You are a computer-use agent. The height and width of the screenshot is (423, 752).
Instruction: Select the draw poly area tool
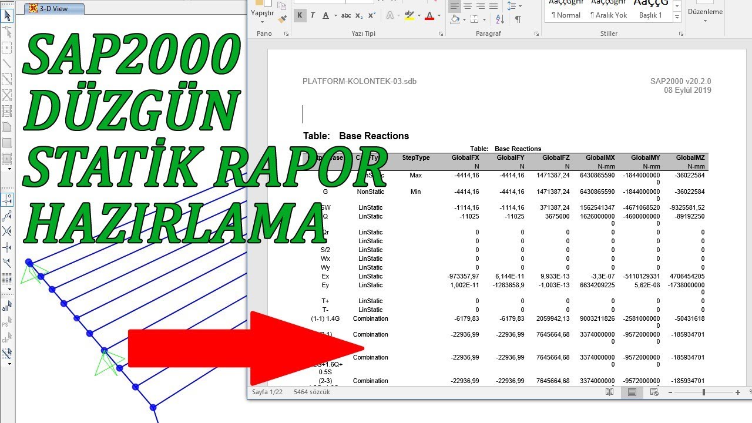tap(7, 127)
